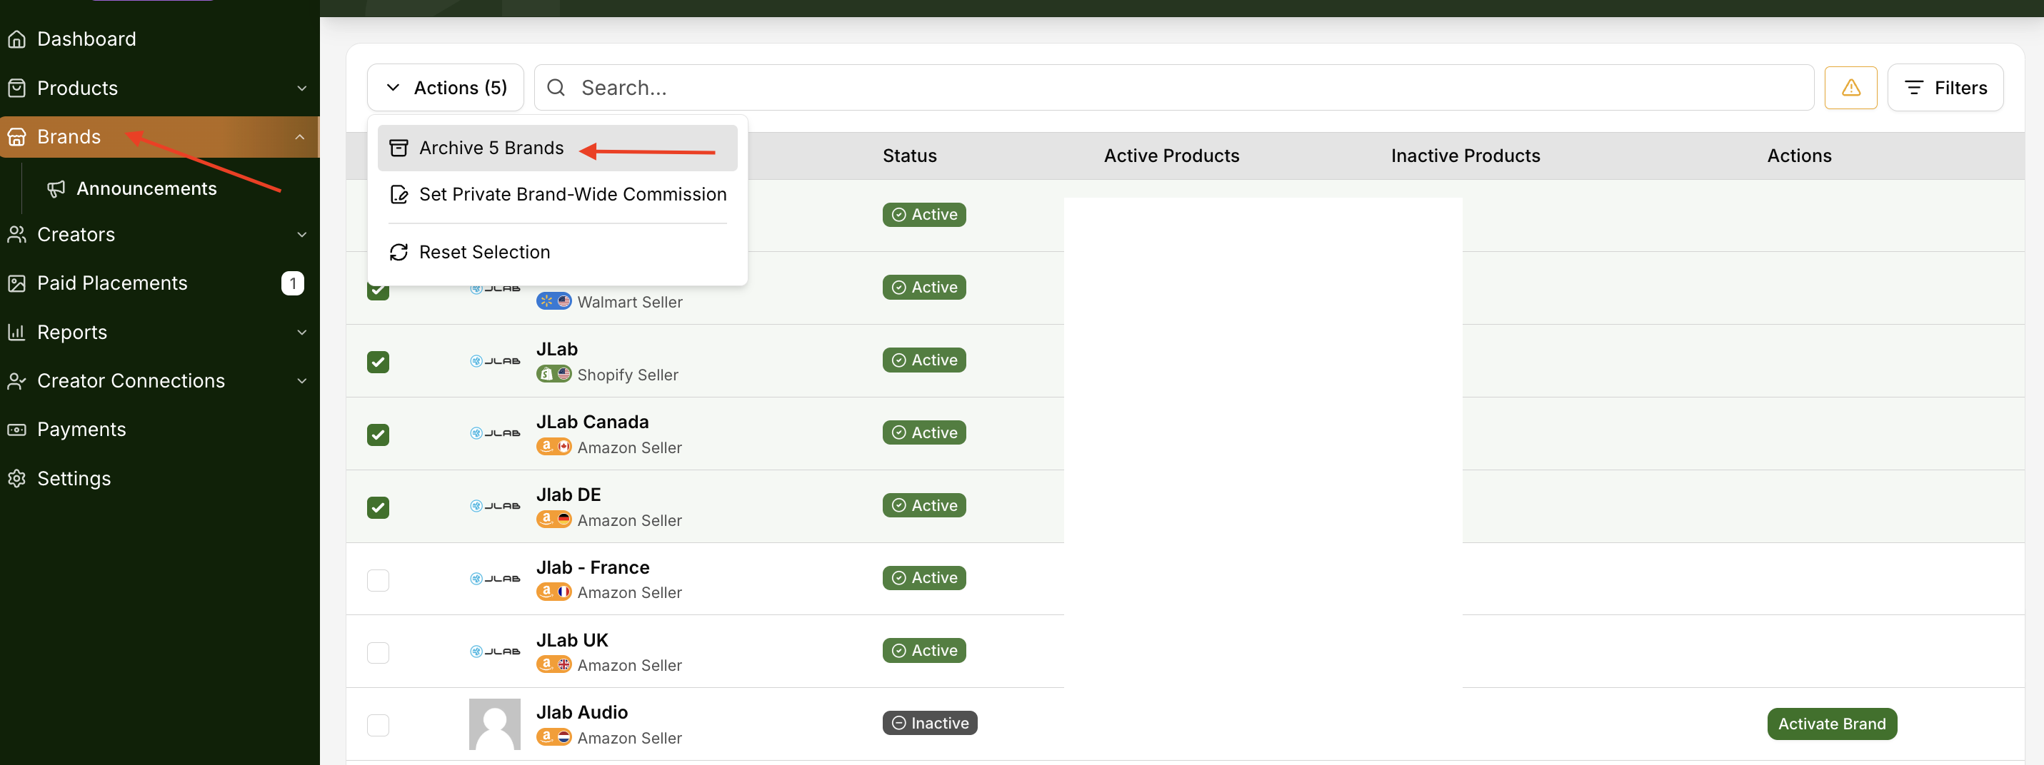Click the "Inactive Products" column header
Viewport: 2044px width, 765px height.
coord(1465,156)
